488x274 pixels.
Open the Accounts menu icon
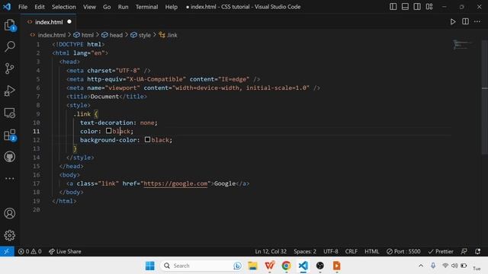(10, 213)
